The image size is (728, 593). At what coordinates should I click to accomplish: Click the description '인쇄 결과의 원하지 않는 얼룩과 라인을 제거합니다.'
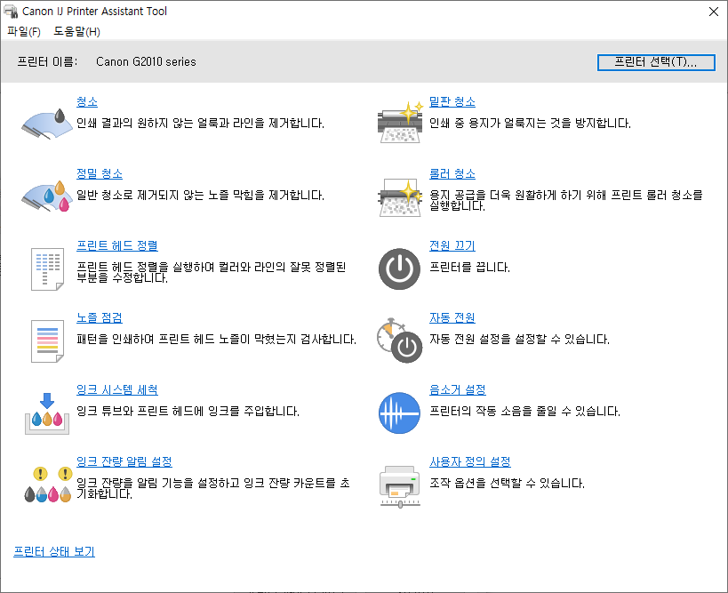[x=200, y=123]
